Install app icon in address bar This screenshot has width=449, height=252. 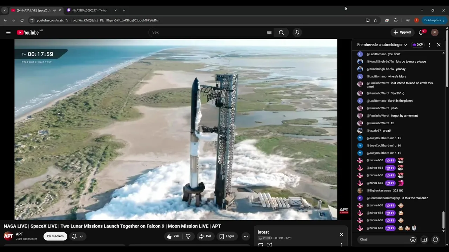tap(368, 20)
